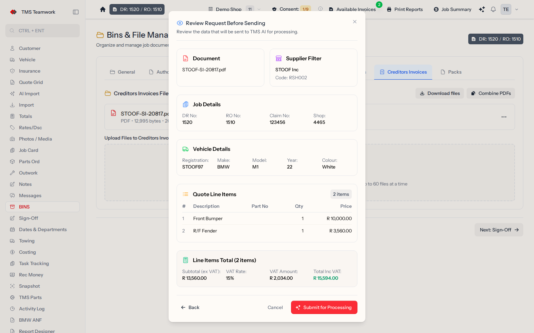Click the Total Inc VAT R 15,594.00 value
534x333 pixels.
pyautogui.click(x=326, y=278)
